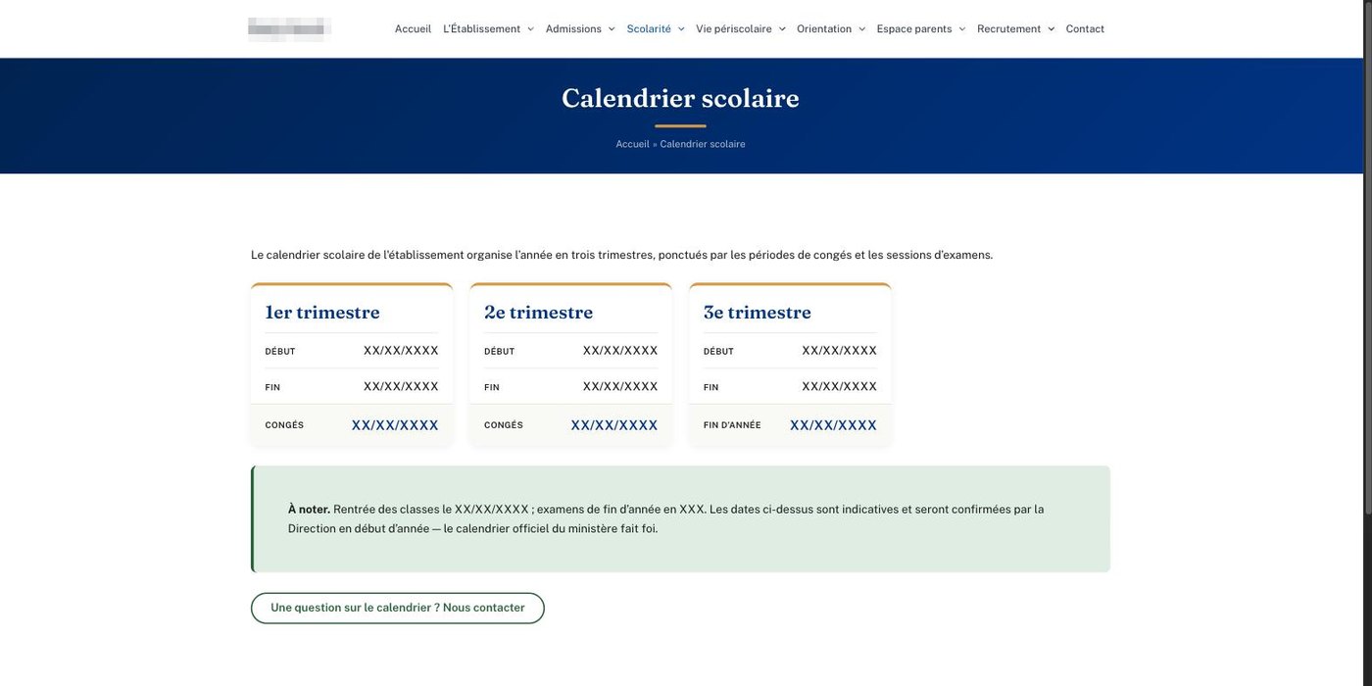Follow the Accueil breadcrumb link

[632, 144]
